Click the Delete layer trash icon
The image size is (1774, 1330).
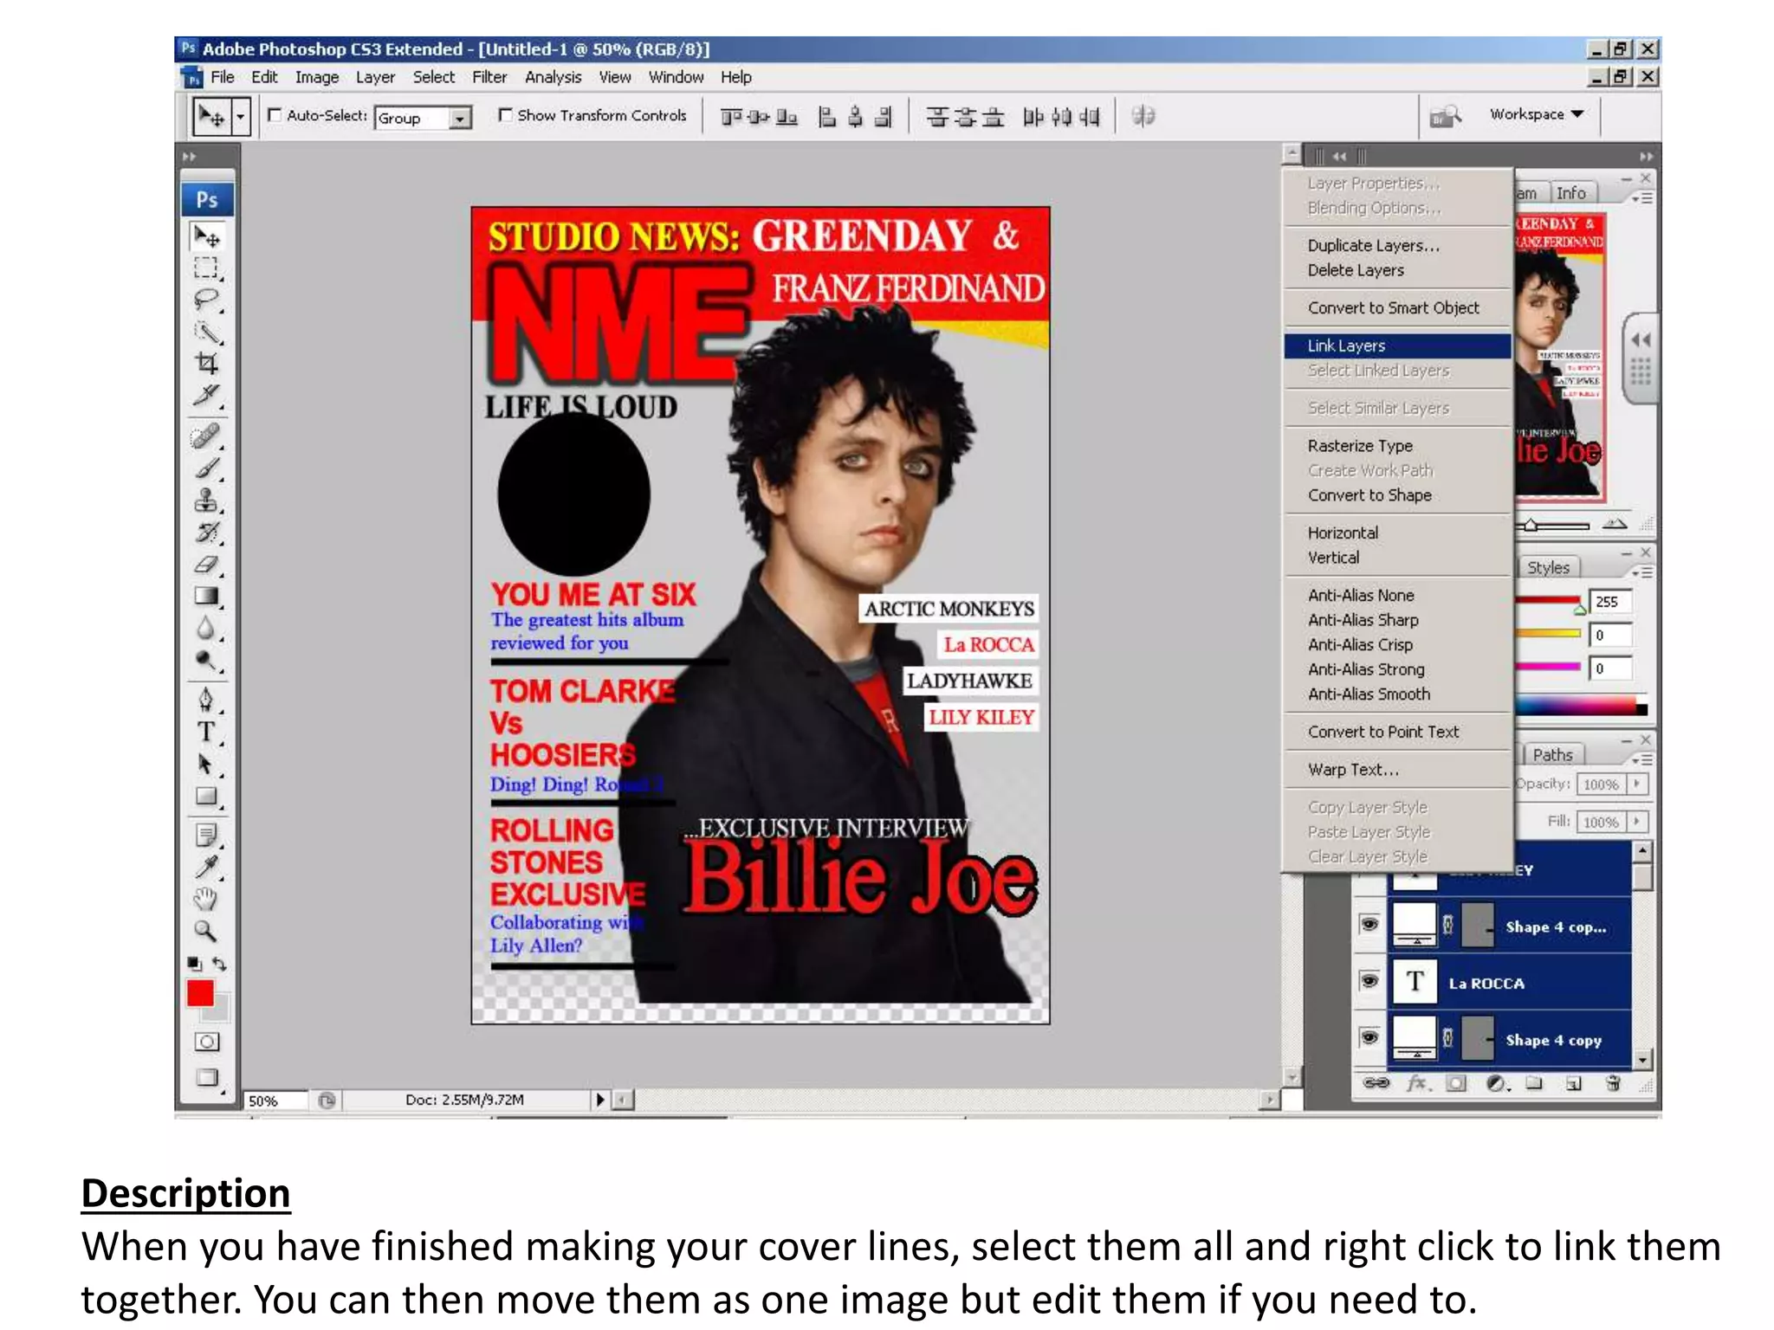point(1613,1083)
